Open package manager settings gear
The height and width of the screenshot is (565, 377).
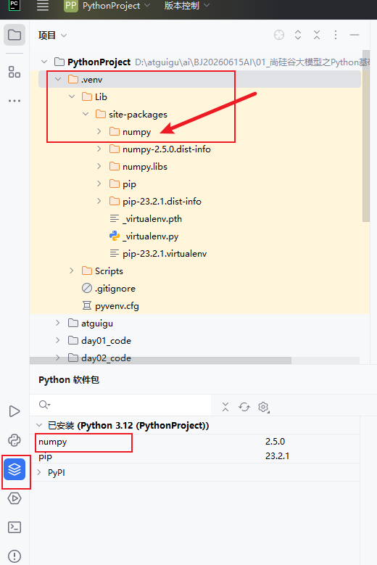pyautogui.click(x=264, y=407)
